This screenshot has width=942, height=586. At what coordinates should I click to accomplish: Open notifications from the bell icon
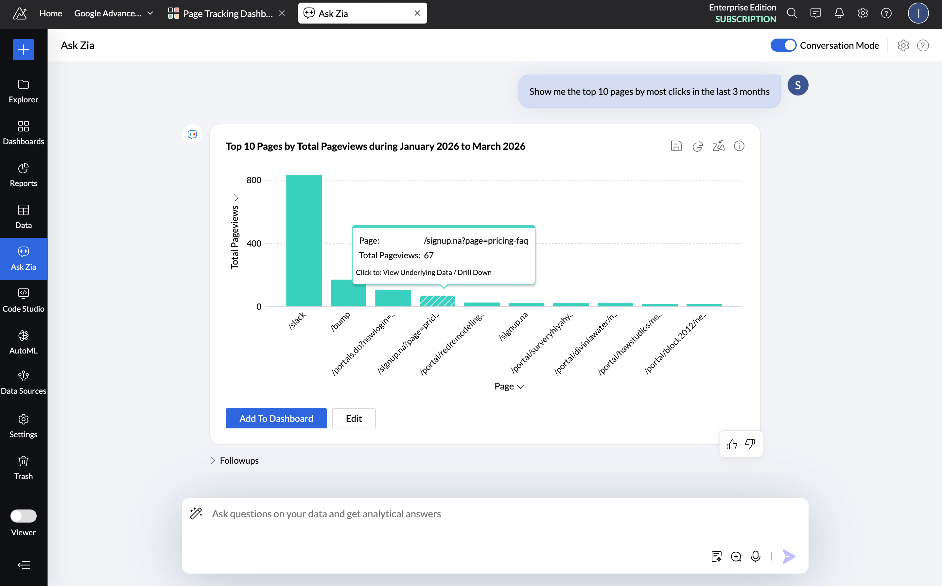click(x=839, y=13)
